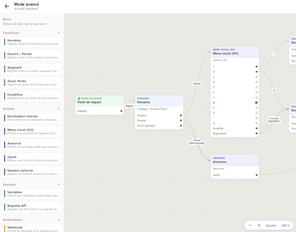Select the Ouvert / Fermé block
The image size is (296, 232).
click(32, 56)
